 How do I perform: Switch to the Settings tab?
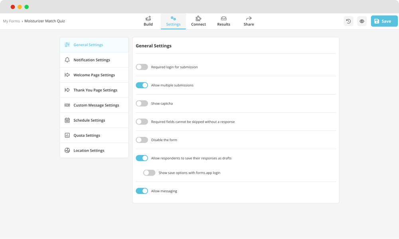[173, 21]
